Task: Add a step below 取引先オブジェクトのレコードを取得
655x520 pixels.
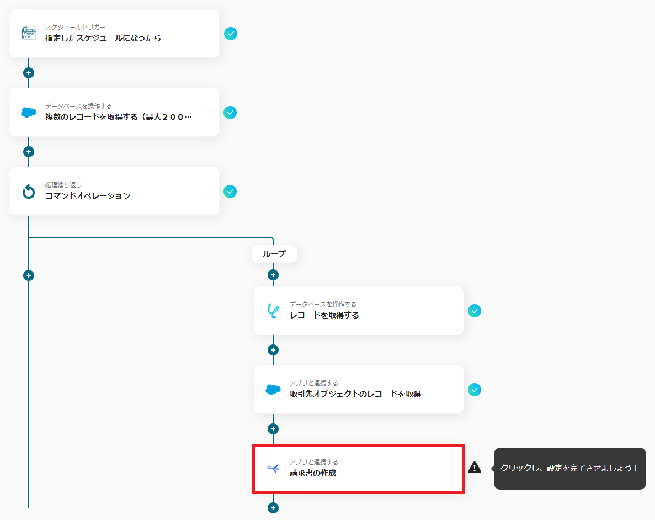Action: pyautogui.click(x=273, y=429)
